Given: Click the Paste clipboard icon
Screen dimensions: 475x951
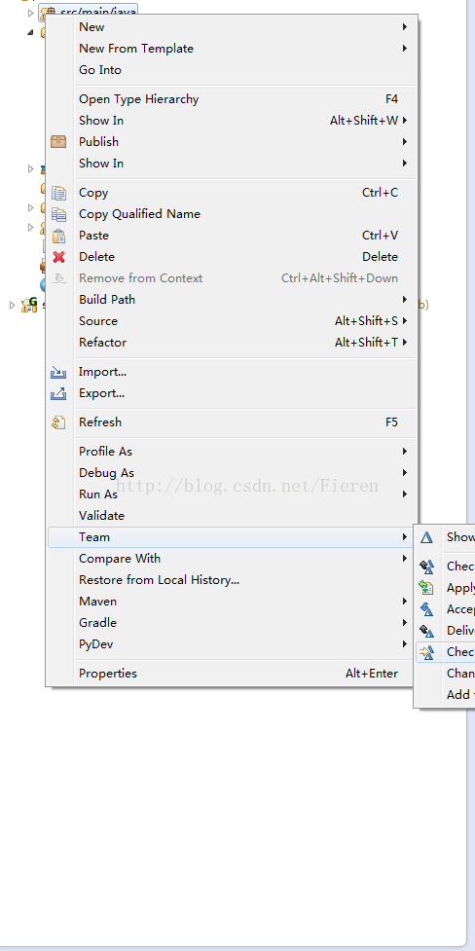Looking at the screenshot, I should pyautogui.click(x=58, y=236).
